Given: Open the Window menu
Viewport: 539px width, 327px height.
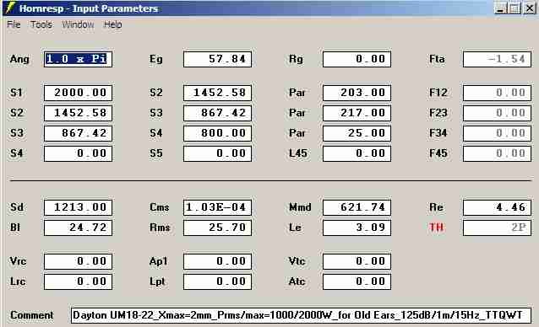Looking at the screenshot, I should click(78, 24).
